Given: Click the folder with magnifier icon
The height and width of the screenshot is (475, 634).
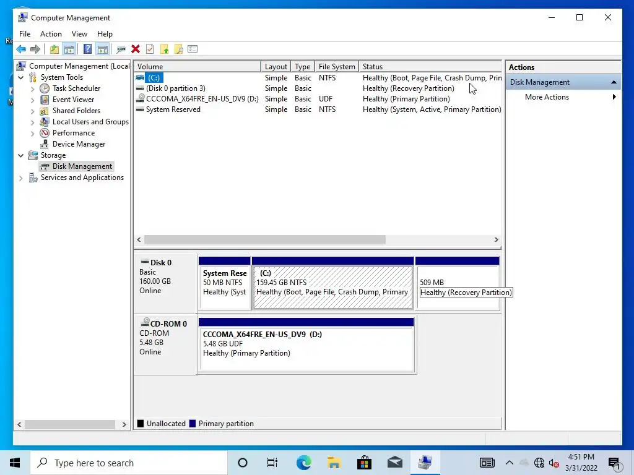Looking at the screenshot, I should (x=178, y=49).
